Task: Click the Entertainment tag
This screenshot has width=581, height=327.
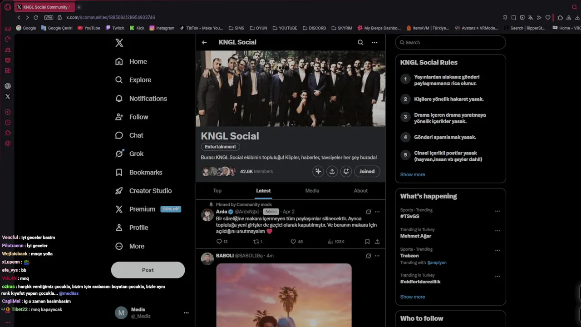Action: (x=220, y=147)
